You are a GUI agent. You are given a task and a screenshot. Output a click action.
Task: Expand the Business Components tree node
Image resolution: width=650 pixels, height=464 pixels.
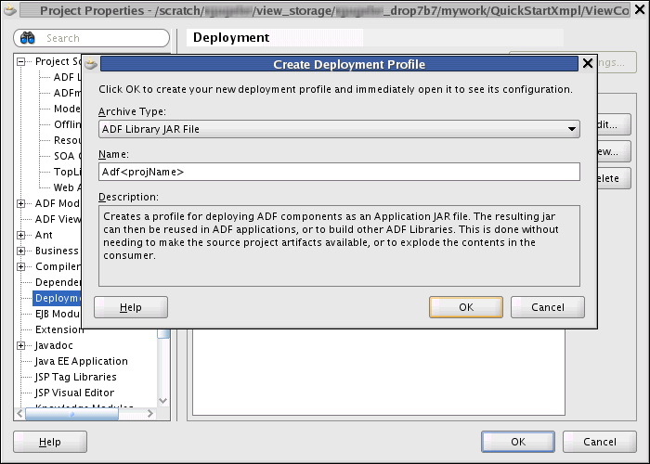click(x=20, y=251)
